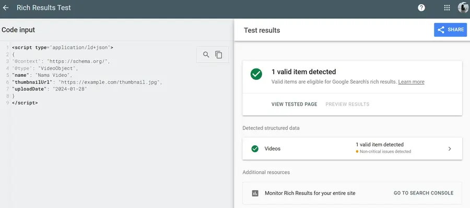
Task: Click the green checkmark next to Videos
Action: pos(255,148)
